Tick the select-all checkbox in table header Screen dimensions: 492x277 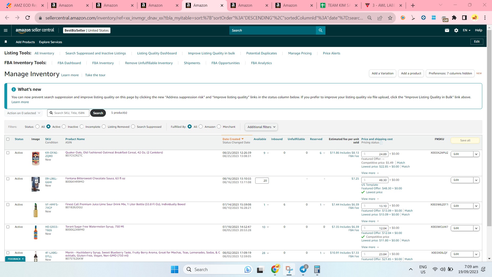pos(8,139)
